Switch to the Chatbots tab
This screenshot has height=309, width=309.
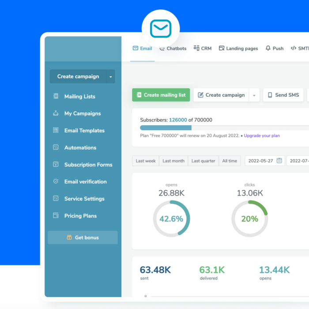coord(173,49)
